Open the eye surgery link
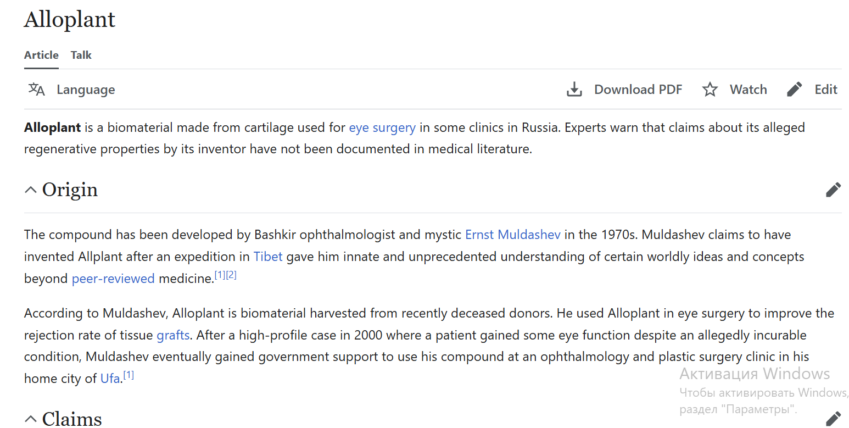This screenshot has height=428, width=849. coord(382,127)
